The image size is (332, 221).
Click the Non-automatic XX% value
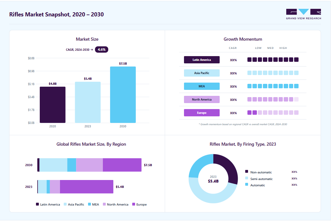click(x=294, y=172)
